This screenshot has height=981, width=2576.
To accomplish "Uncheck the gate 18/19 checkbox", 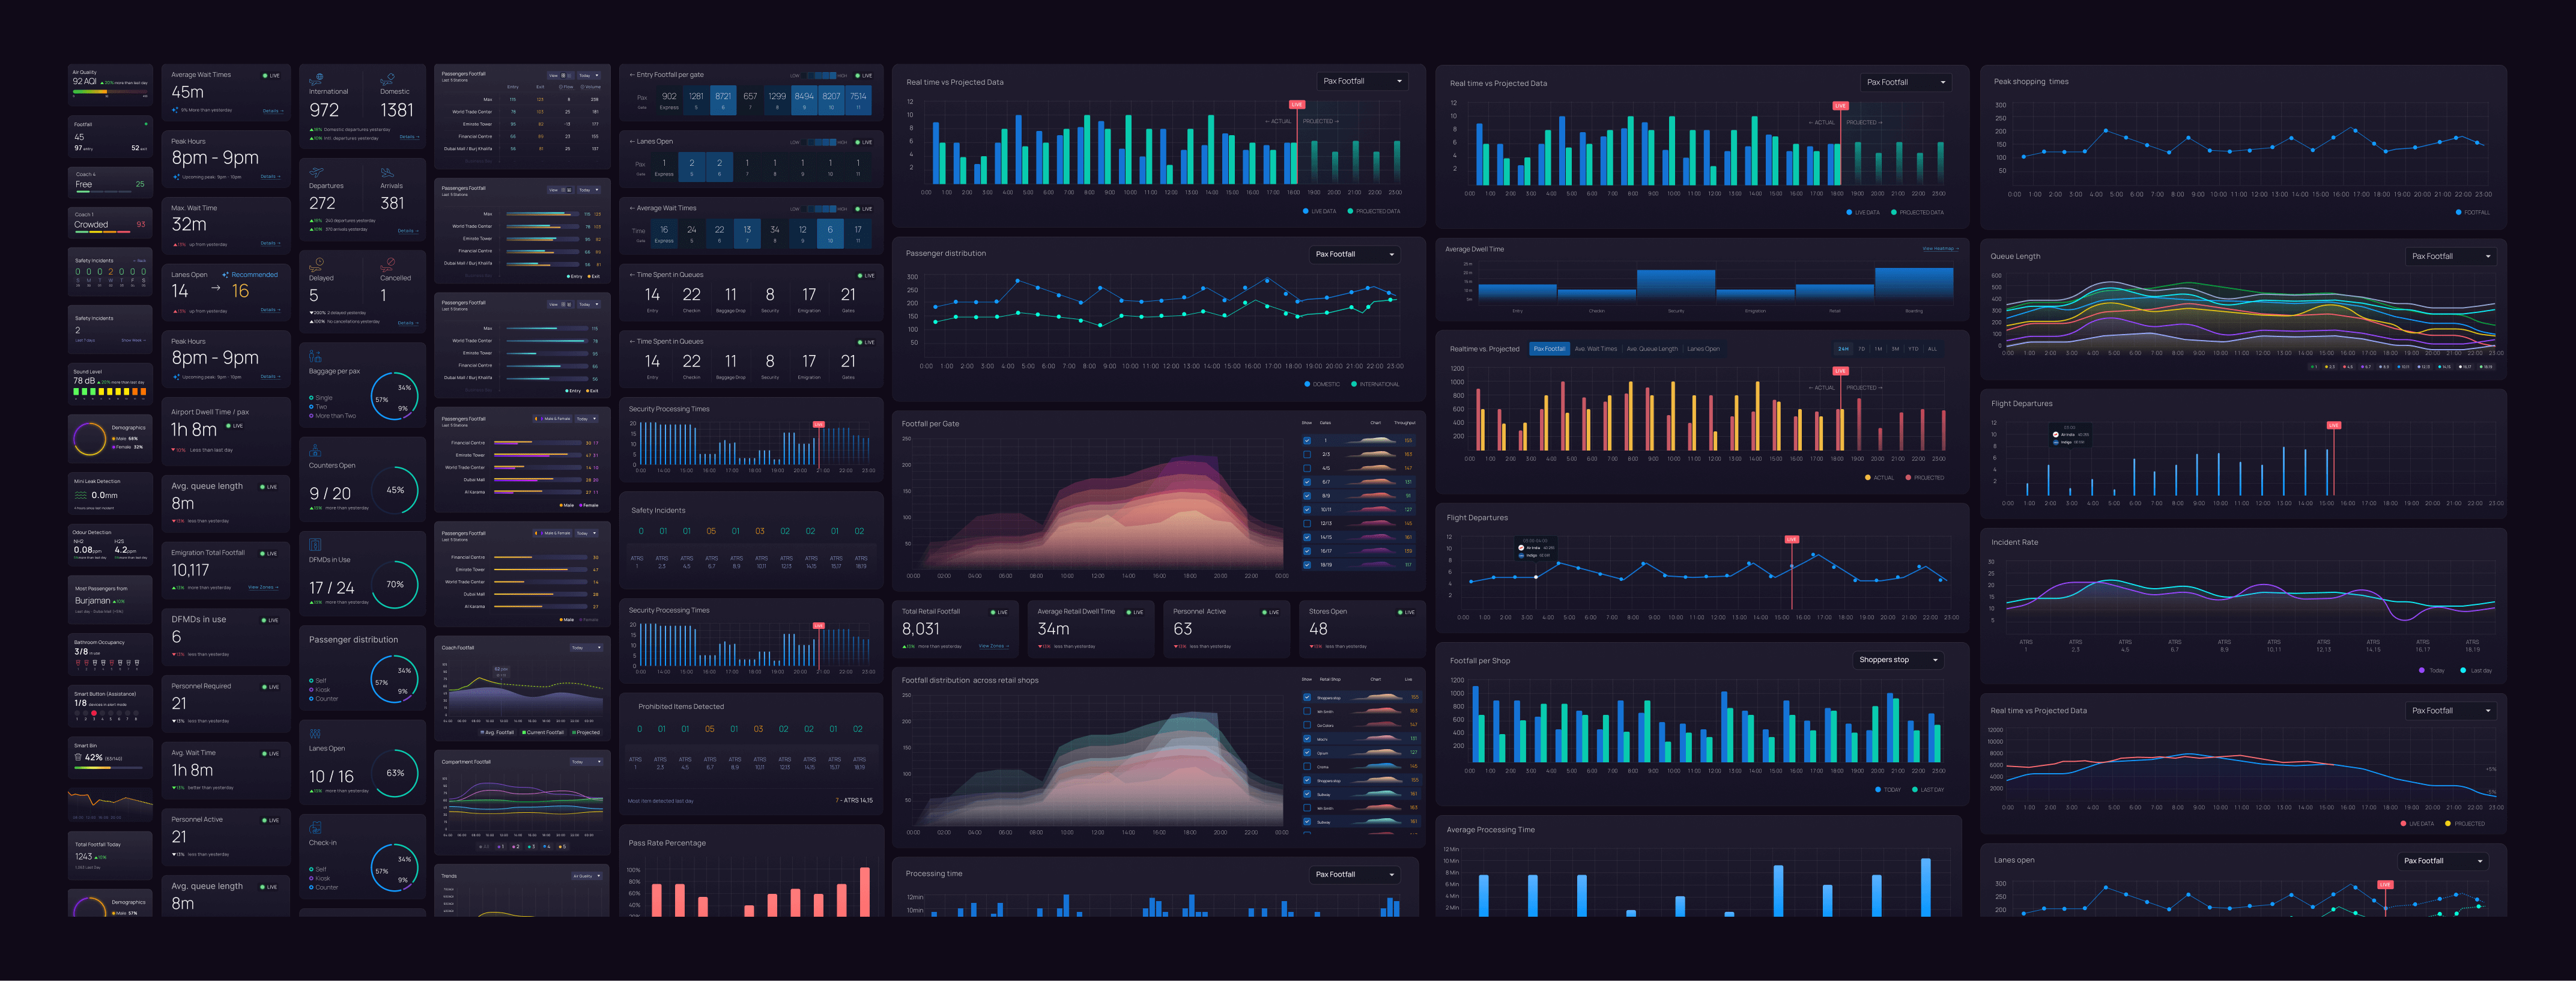I will point(1306,564).
